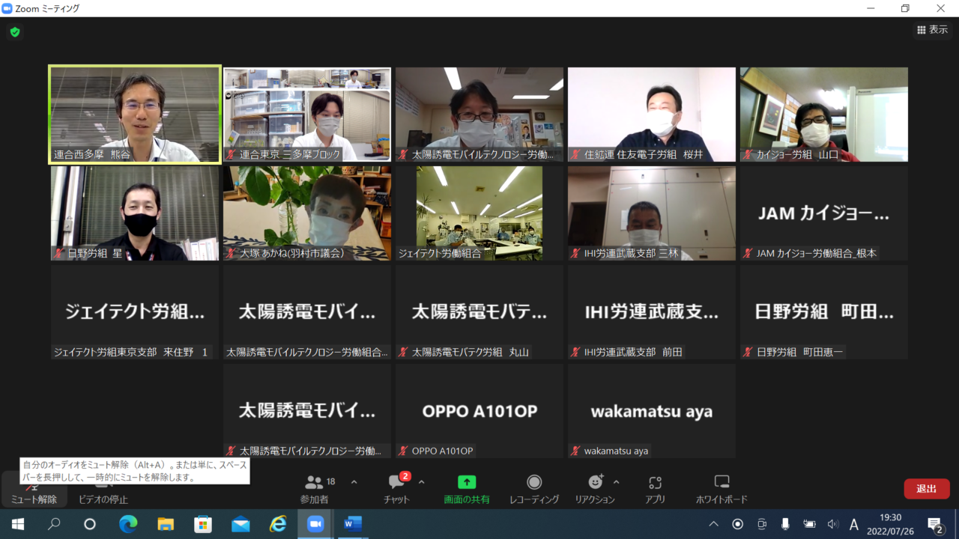Launch Microsoft Edge from taskbar
Viewport: 959px width, 539px height.
[x=128, y=524]
